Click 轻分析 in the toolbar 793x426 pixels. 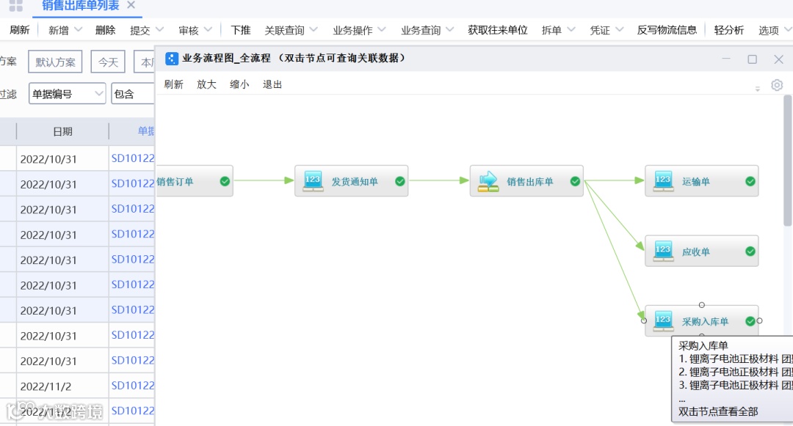(x=729, y=30)
